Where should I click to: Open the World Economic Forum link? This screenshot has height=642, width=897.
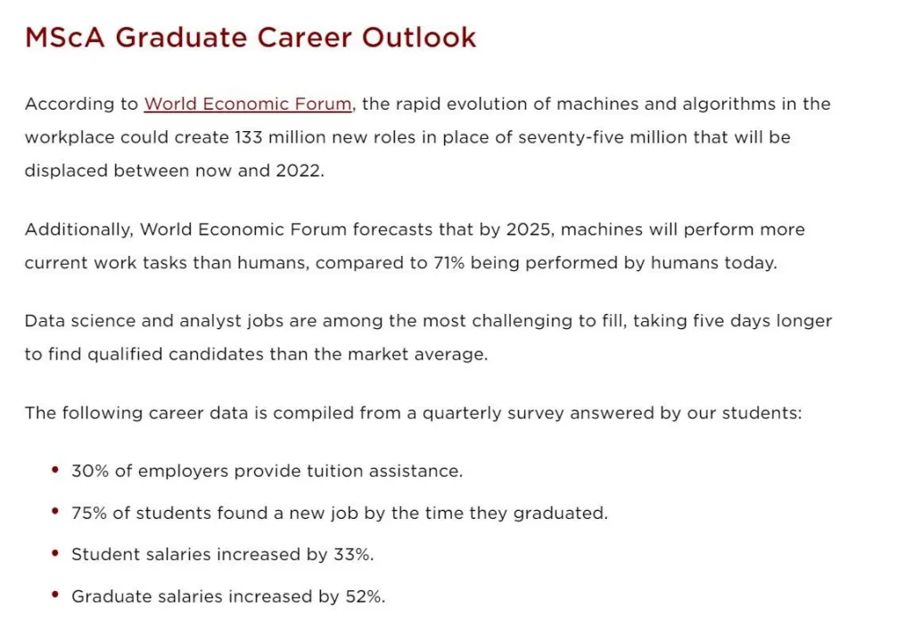[248, 104]
